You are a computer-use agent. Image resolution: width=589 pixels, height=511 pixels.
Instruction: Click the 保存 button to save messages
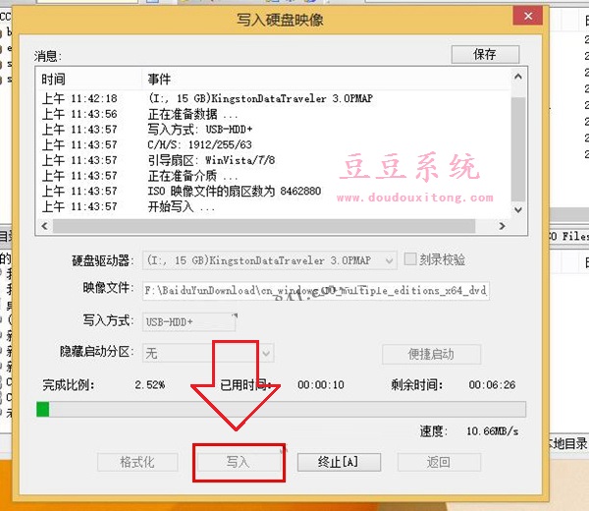pos(485,54)
